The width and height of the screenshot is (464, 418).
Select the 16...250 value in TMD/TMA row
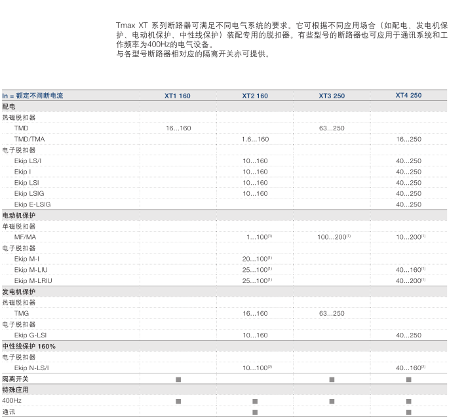(x=409, y=139)
